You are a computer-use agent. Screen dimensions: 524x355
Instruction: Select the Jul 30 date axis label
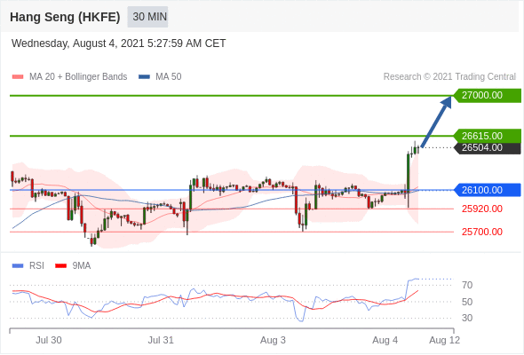click(x=49, y=340)
